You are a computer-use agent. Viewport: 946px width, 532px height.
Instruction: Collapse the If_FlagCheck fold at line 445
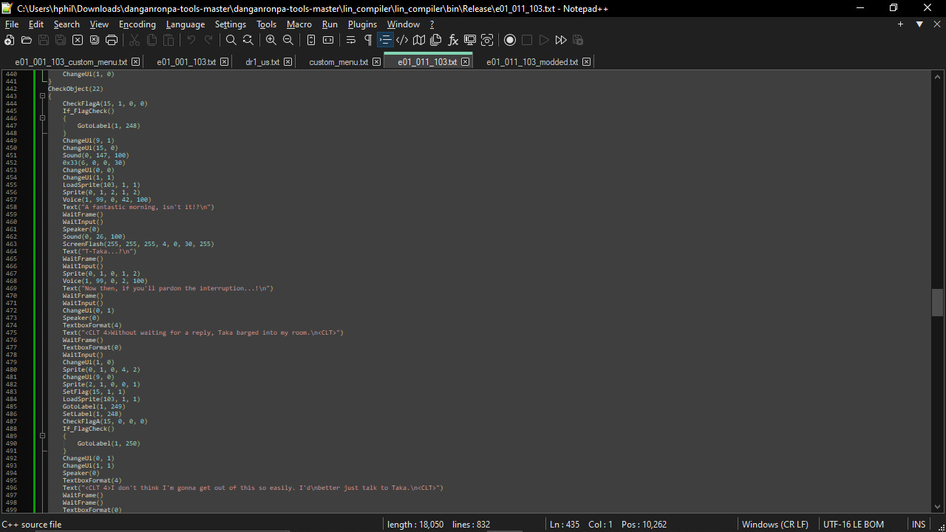42,117
